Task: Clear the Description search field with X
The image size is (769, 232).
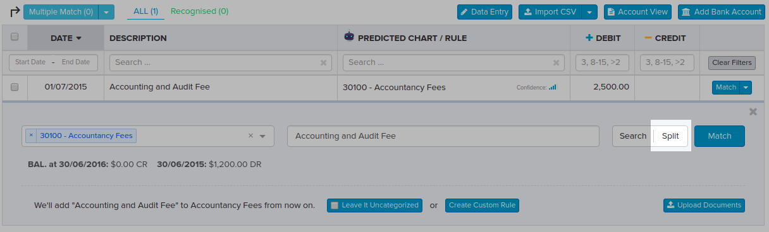Action: [324, 63]
